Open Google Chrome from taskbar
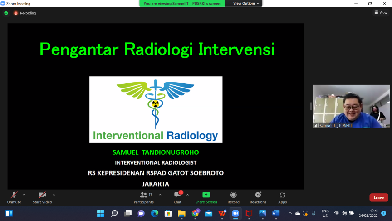392x221 pixels. (x=195, y=213)
